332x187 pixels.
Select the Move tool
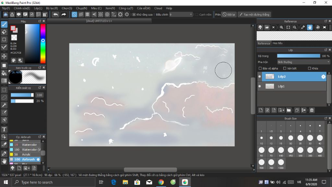pos(4,56)
